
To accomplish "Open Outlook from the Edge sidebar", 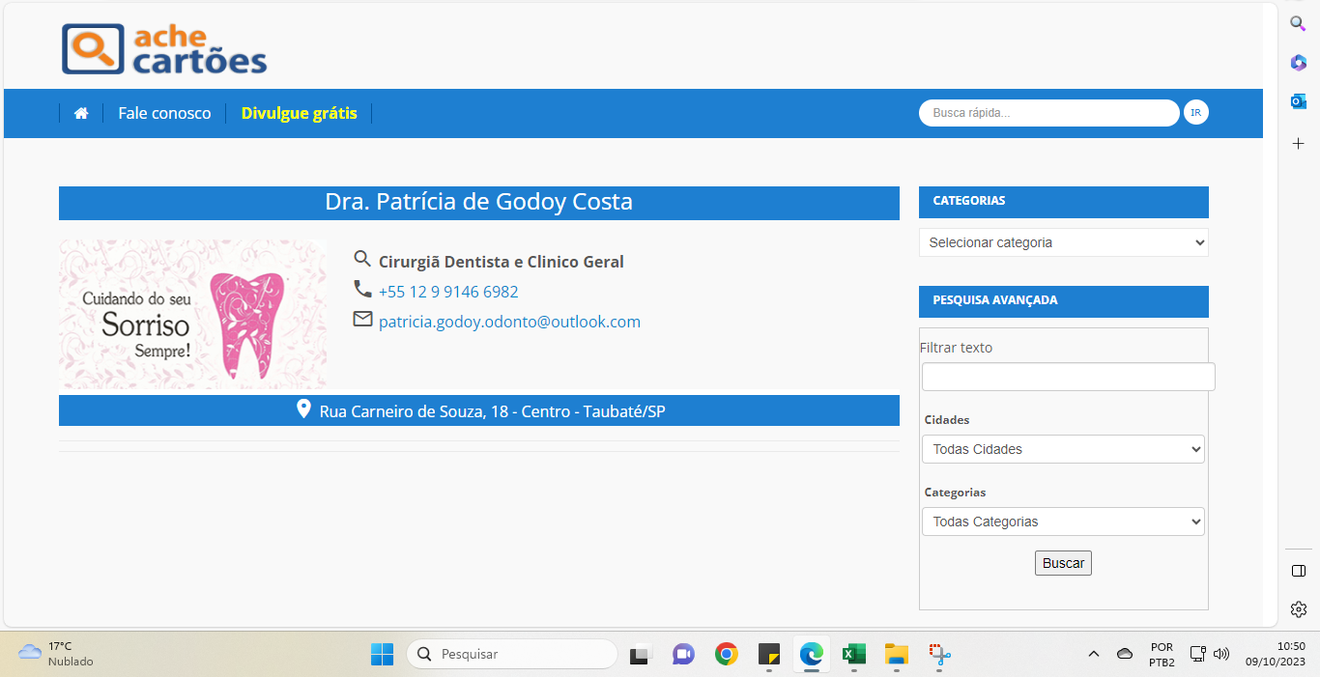I will pos(1298,101).
